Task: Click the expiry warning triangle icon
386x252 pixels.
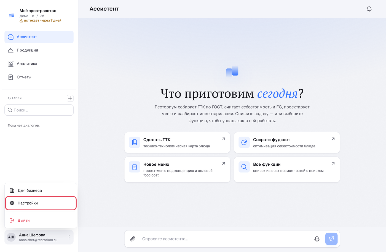Action: click(21, 21)
